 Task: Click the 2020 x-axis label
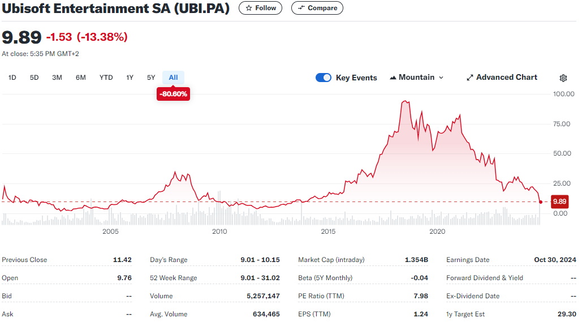pyautogui.click(x=437, y=231)
